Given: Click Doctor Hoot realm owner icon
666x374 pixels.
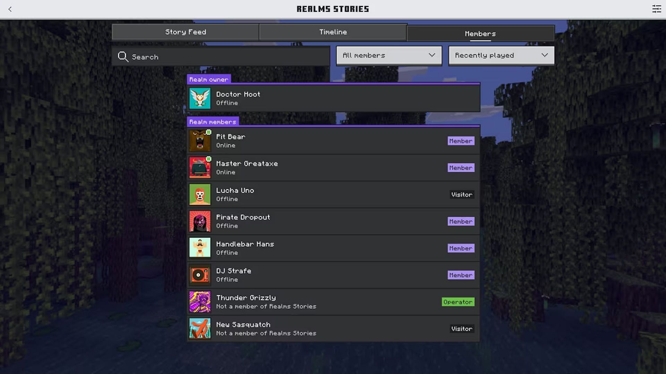Looking at the screenshot, I should pos(200,98).
